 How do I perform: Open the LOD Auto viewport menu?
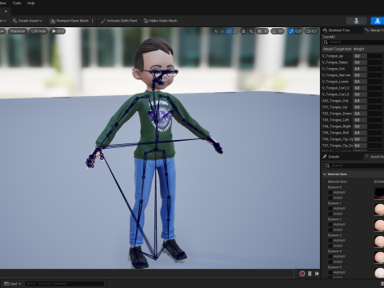click(x=38, y=31)
